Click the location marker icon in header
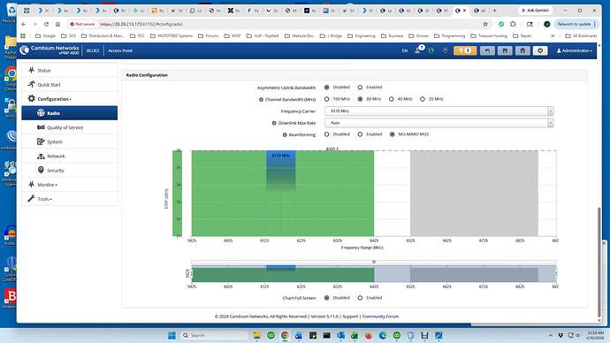Viewport: 610px width, 343px height. point(445,50)
